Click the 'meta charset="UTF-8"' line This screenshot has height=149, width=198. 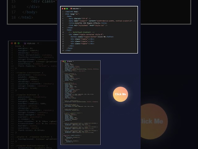80,19
